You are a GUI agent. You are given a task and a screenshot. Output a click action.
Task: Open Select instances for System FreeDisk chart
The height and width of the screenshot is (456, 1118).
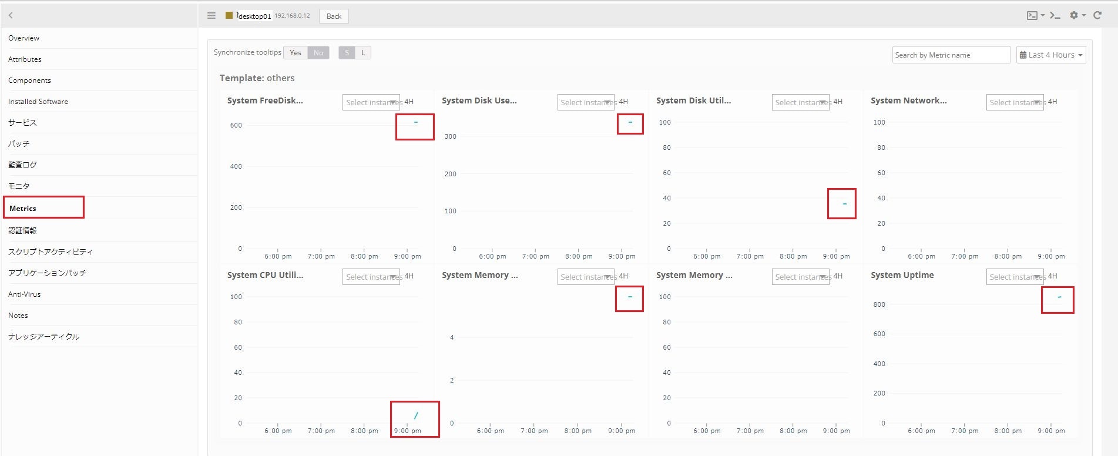pos(371,102)
